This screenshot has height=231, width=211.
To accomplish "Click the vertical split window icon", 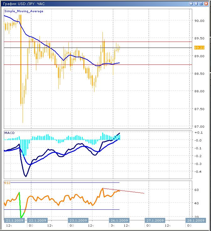I will [191, 4].
